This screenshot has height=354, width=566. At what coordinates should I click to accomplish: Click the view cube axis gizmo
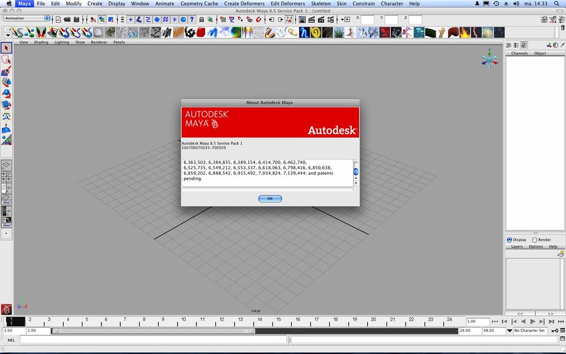[x=489, y=59]
